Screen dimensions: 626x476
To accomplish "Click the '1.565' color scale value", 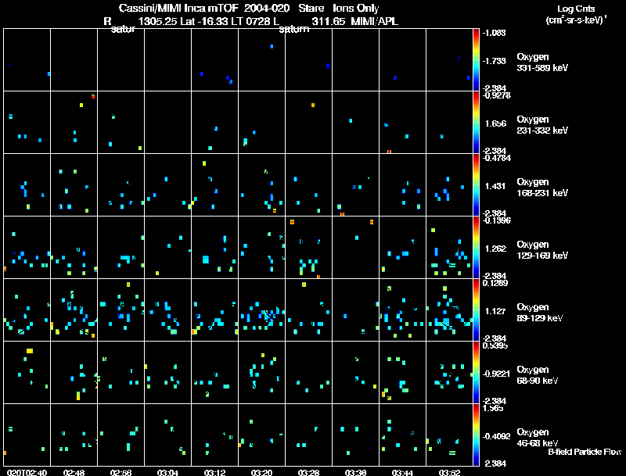I will point(493,408).
